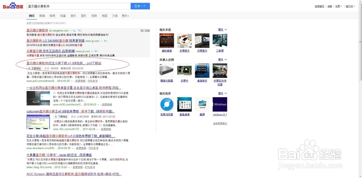The width and height of the screenshot is (362, 178).
Task: Switch to the 视频 tab
Action: click(x=94, y=16)
